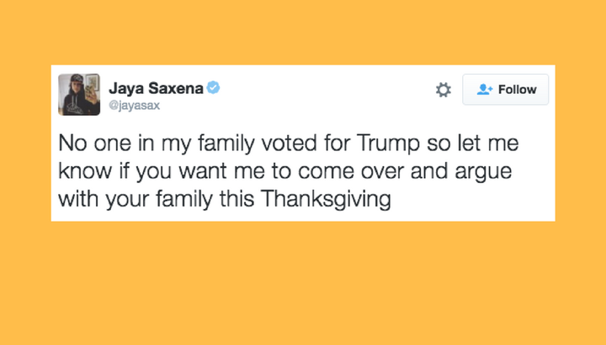Click the blue verified badge beside Jaya Saxena
The width and height of the screenshot is (606, 345).
[x=213, y=87]
